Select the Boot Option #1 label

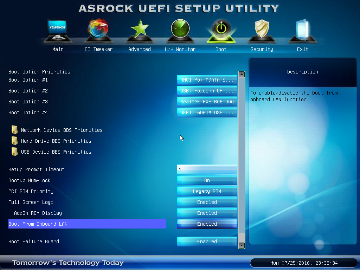[28, 80]
